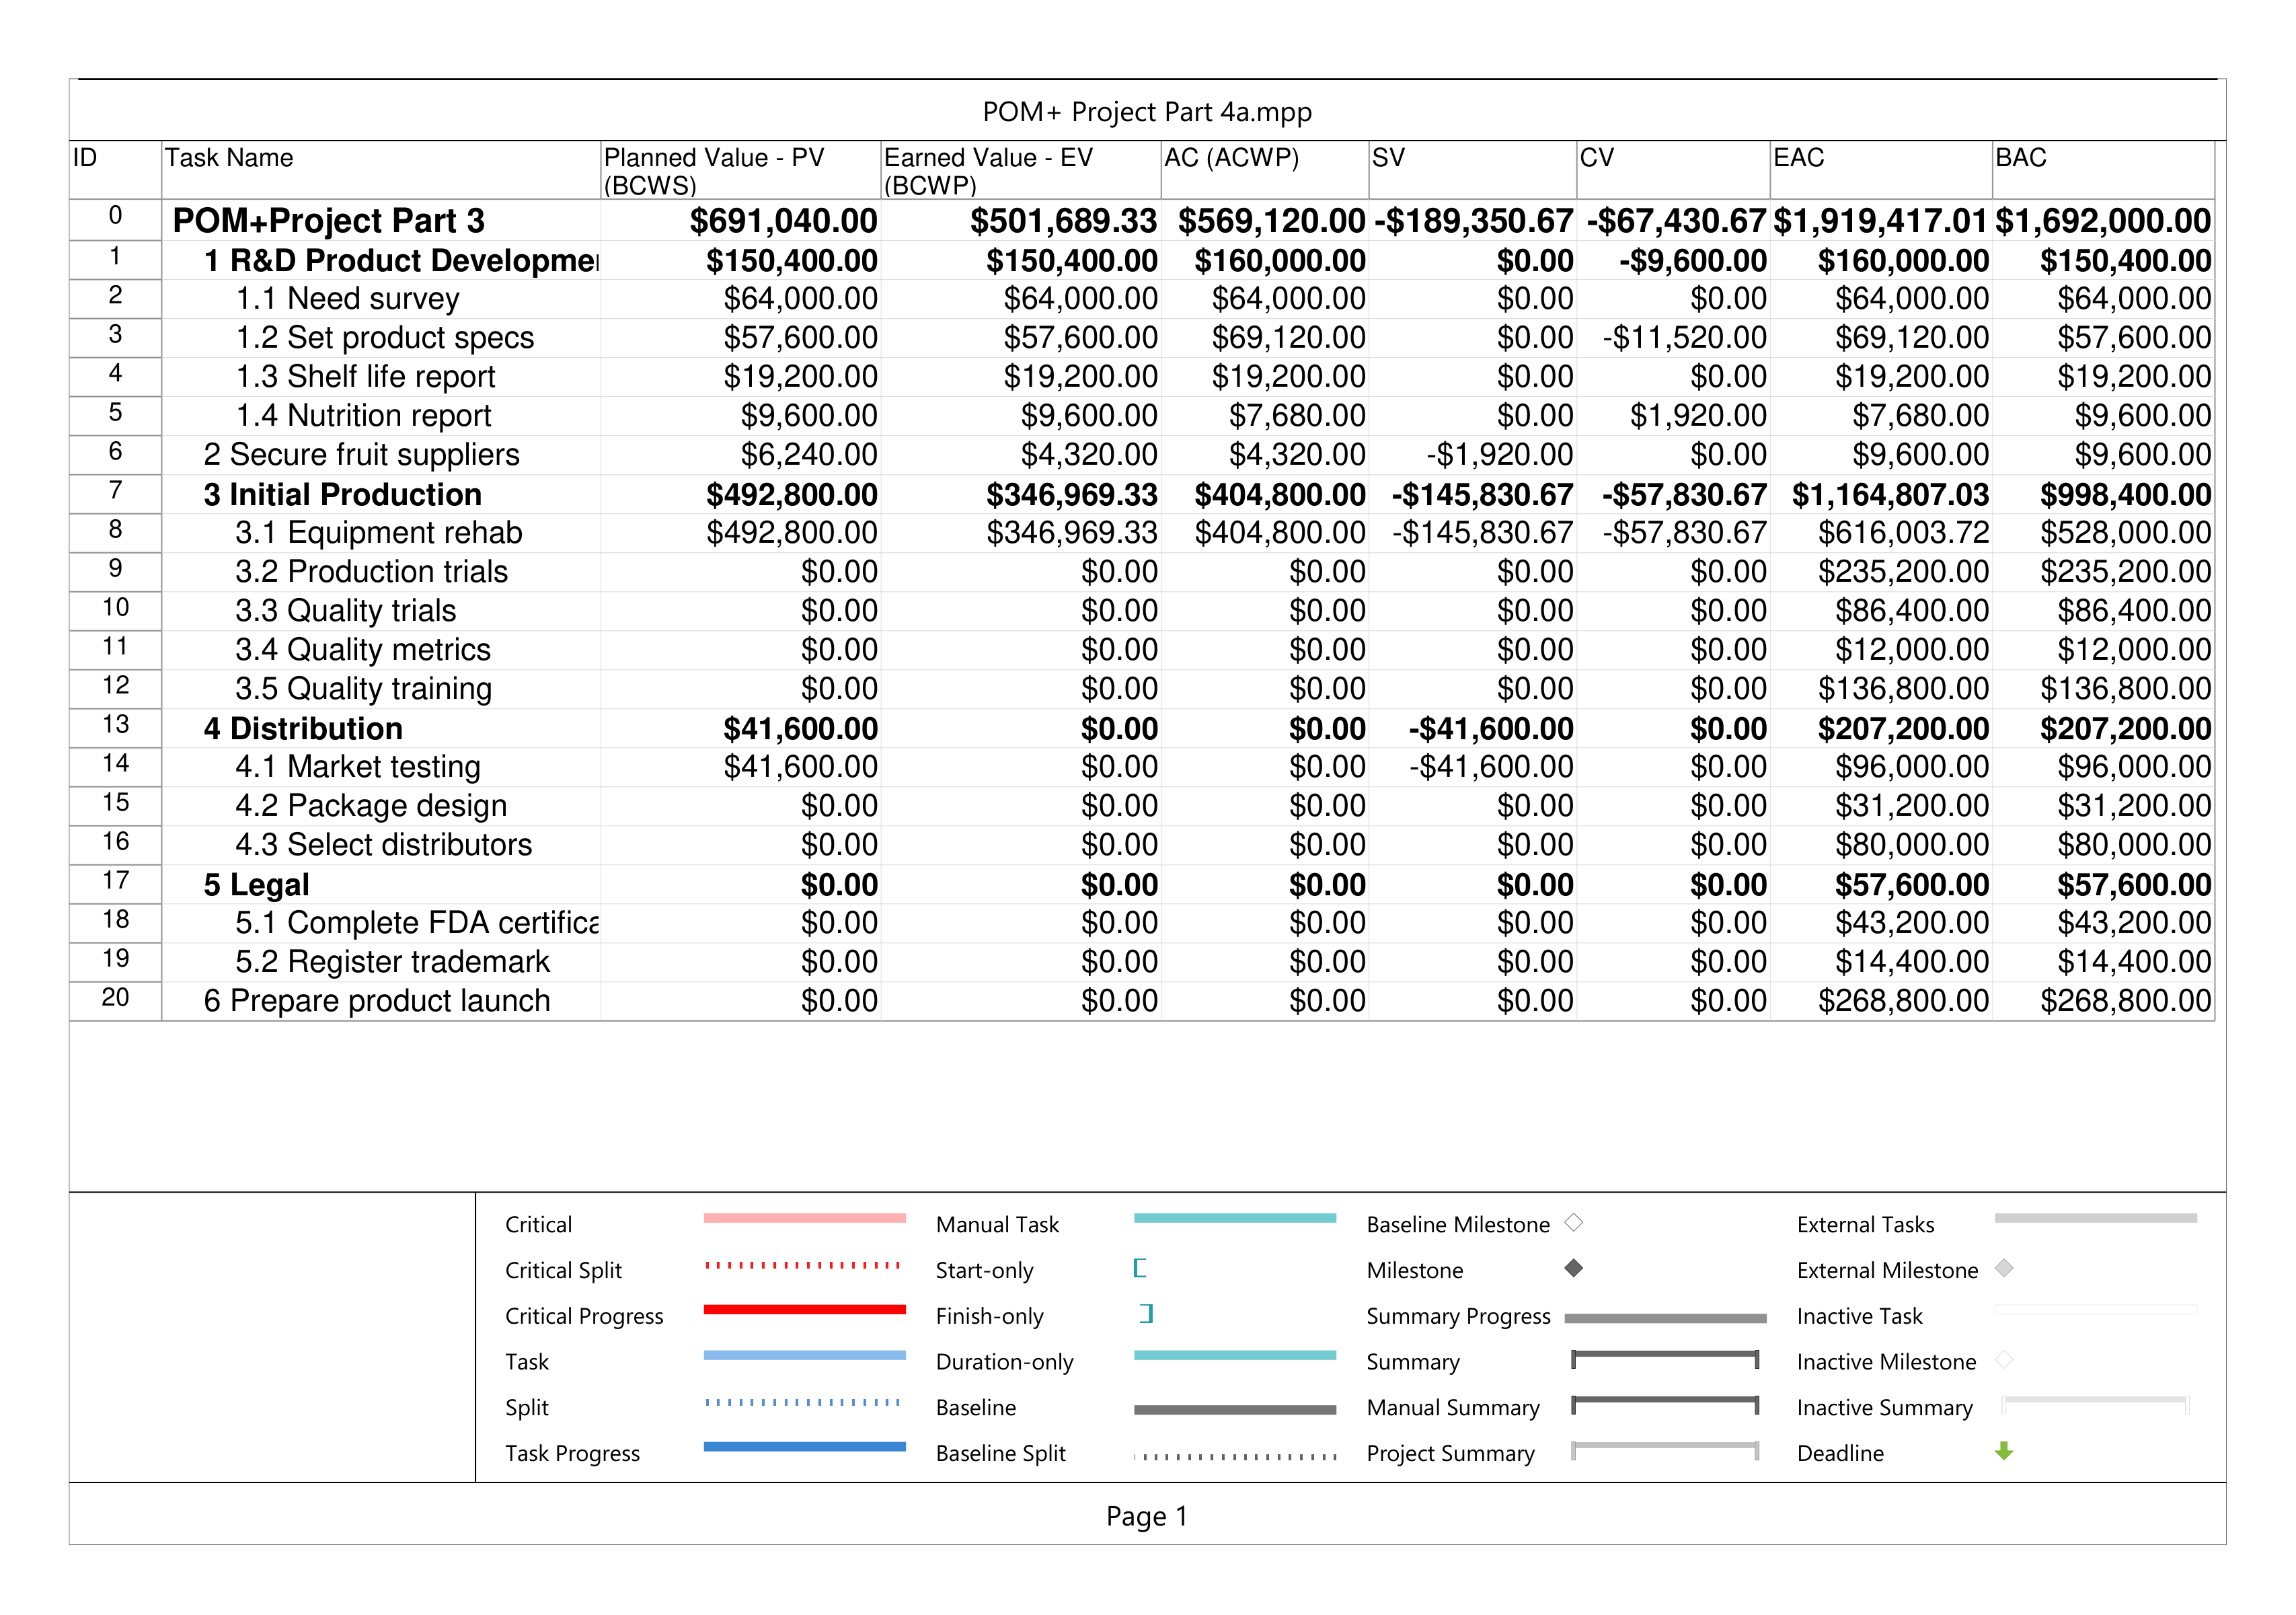Click the title 'POM+ Project Part 4a.mpp'
The image size is (2296, 1615).
pos(1147,111)
